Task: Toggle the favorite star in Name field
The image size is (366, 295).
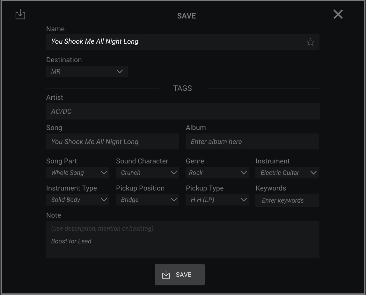Action: click(x=310, y=42)
